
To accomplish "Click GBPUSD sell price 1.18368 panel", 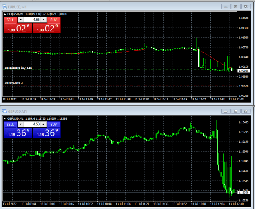I will pos(18,133).
